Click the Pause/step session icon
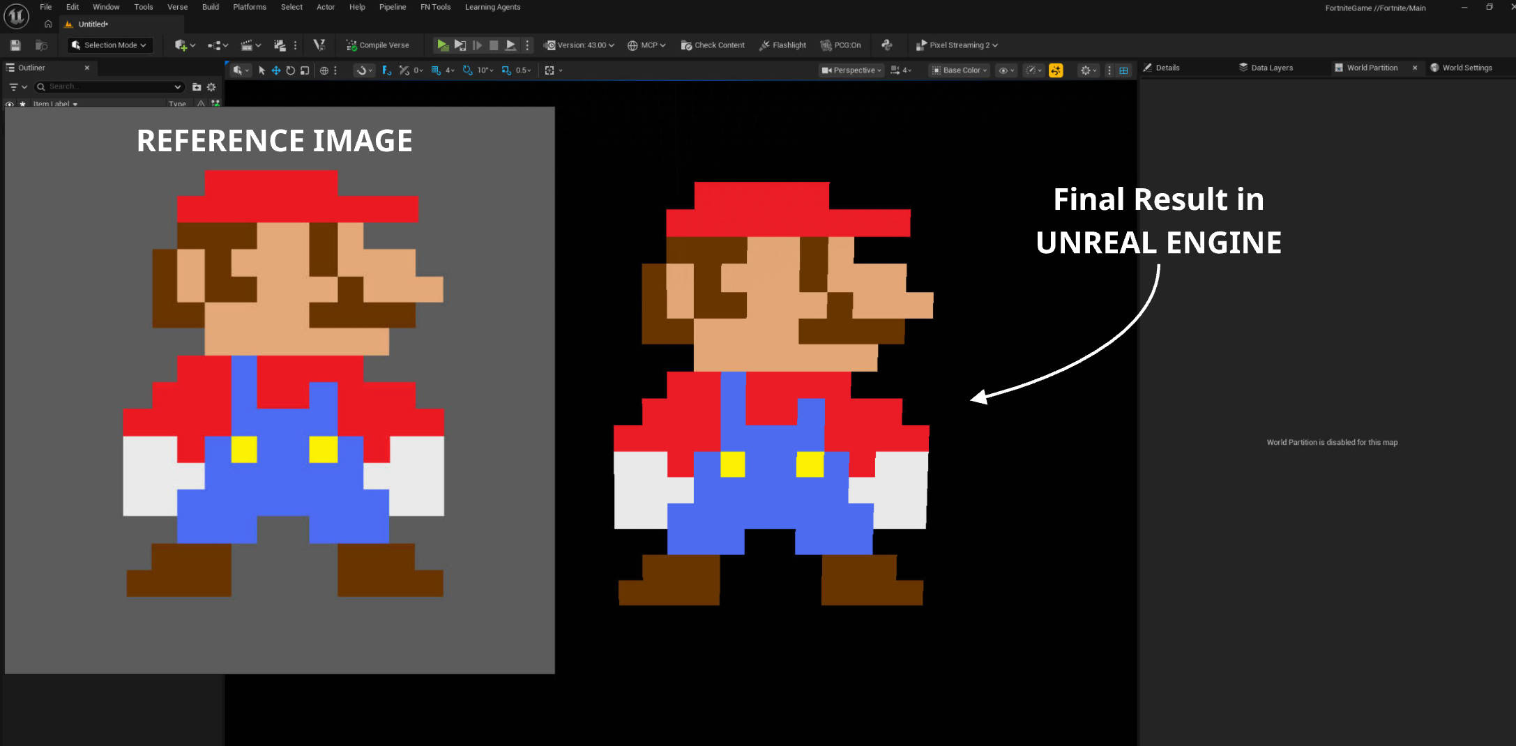The height and width of the screenshot is (746, 1516). pyautogui.click(x=477, y=45)
